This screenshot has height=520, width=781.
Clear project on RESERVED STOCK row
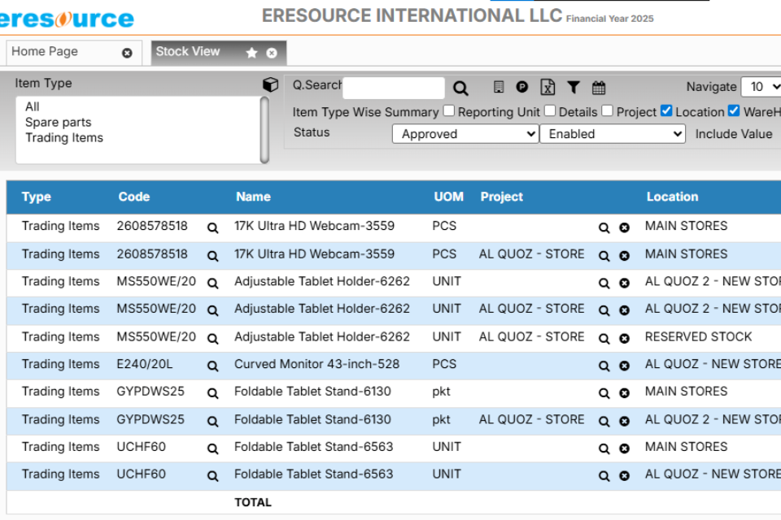pos(624,338)
